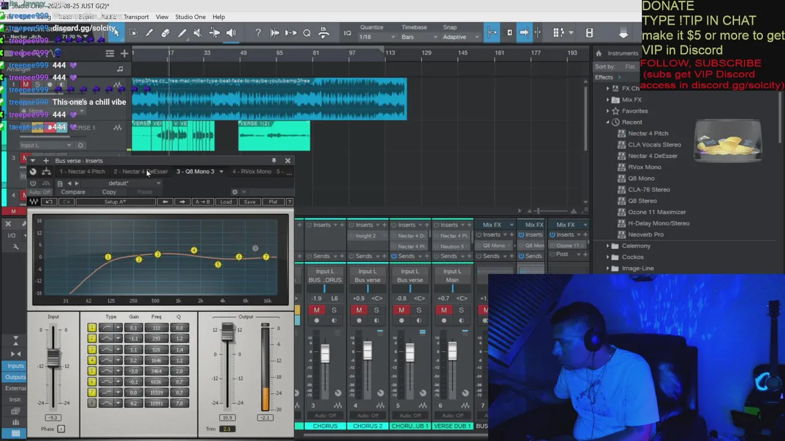The width and height of the screenshot is (785, 441).
Task: Click the Waves Save button
Action: point(249,202)
